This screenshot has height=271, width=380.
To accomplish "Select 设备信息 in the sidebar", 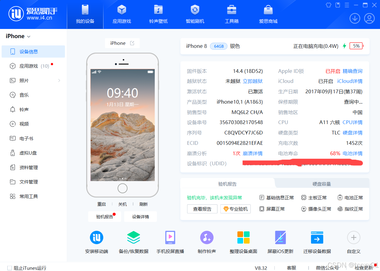I will click(33, 52).
